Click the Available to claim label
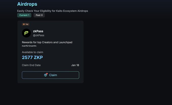The width and height of the screenshot is (172, 105). pos(32,52)
